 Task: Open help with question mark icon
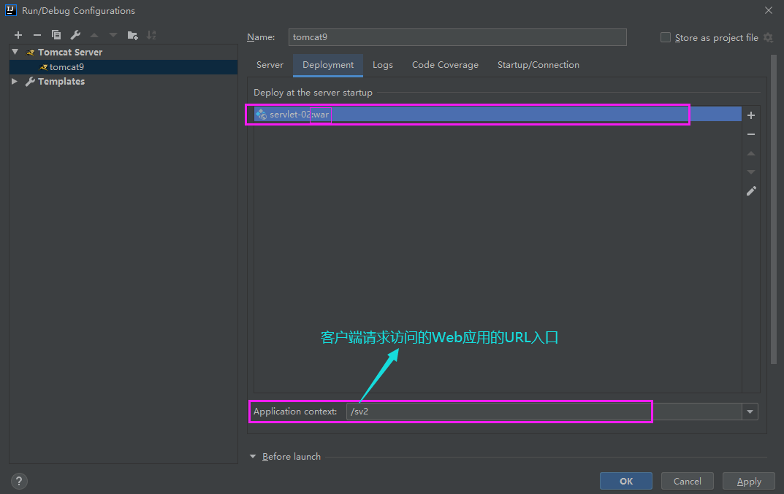point(19,482)
